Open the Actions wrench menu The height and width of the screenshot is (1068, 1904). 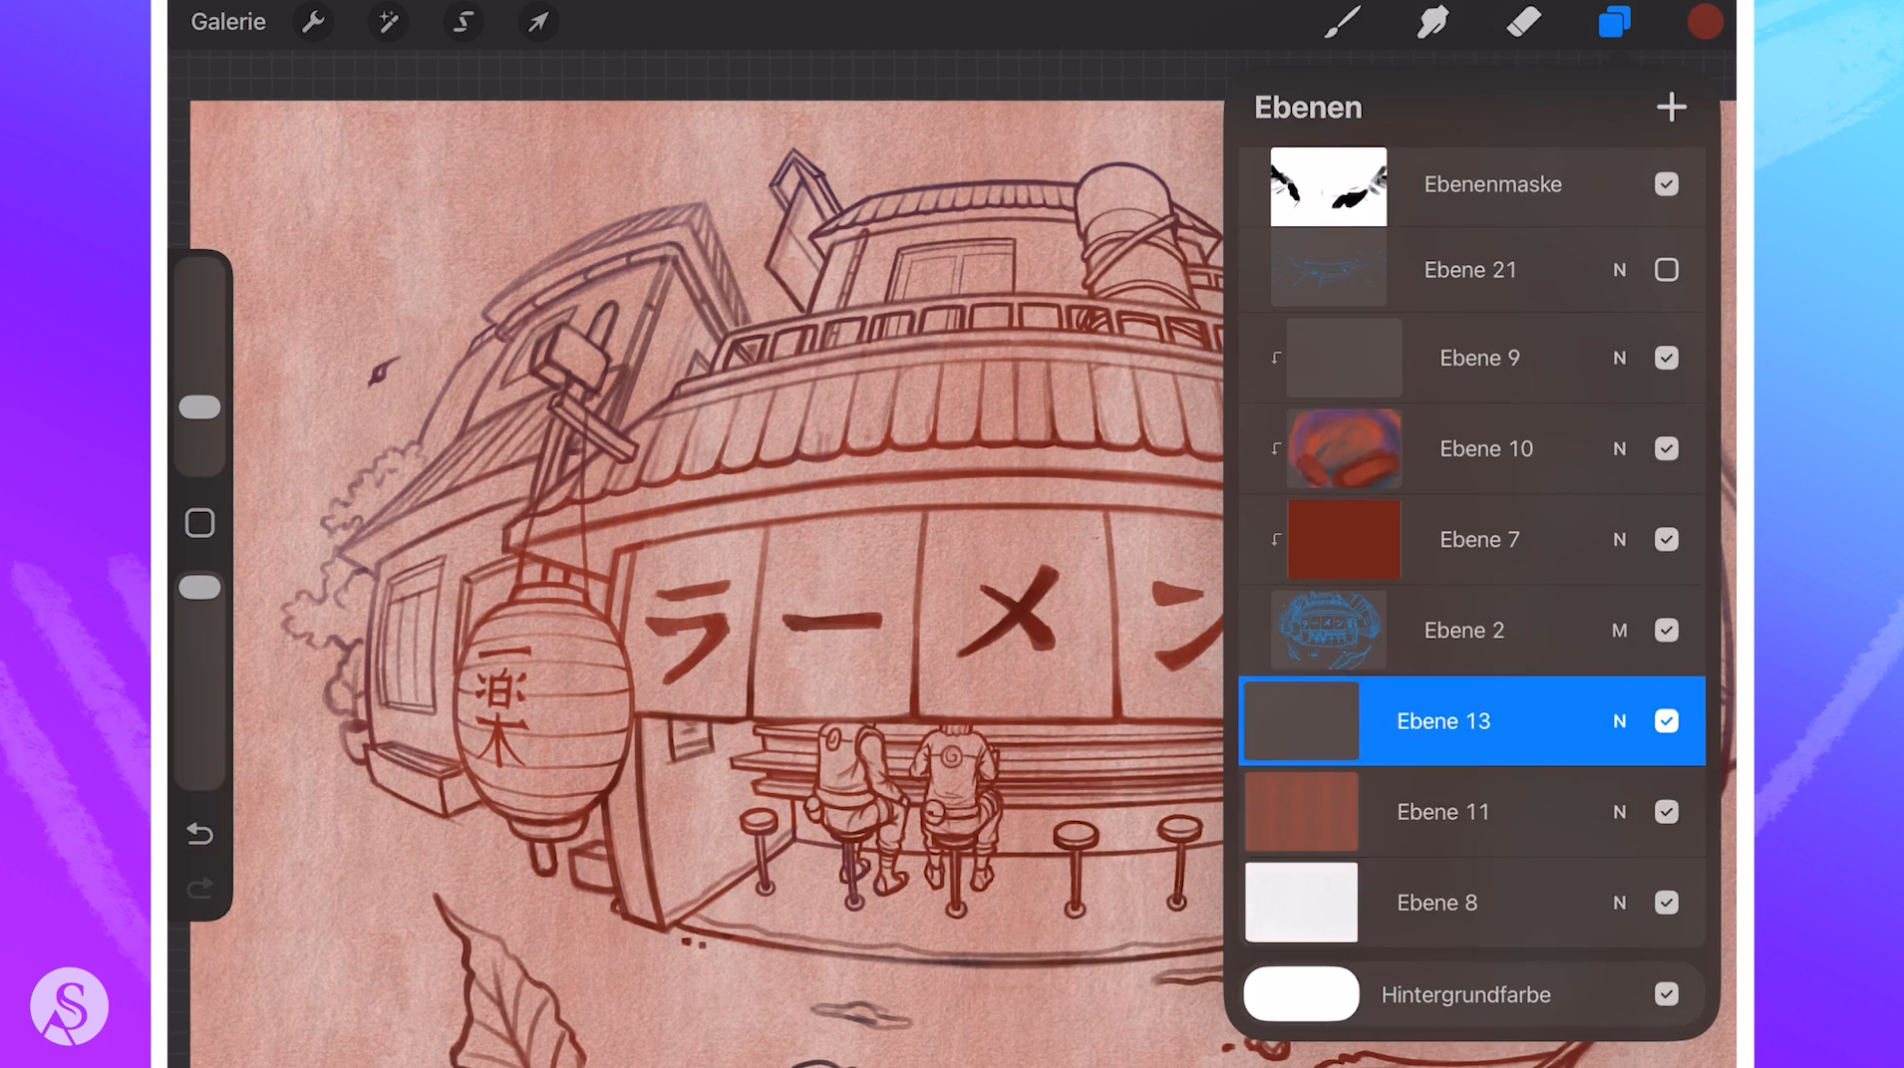313,22
